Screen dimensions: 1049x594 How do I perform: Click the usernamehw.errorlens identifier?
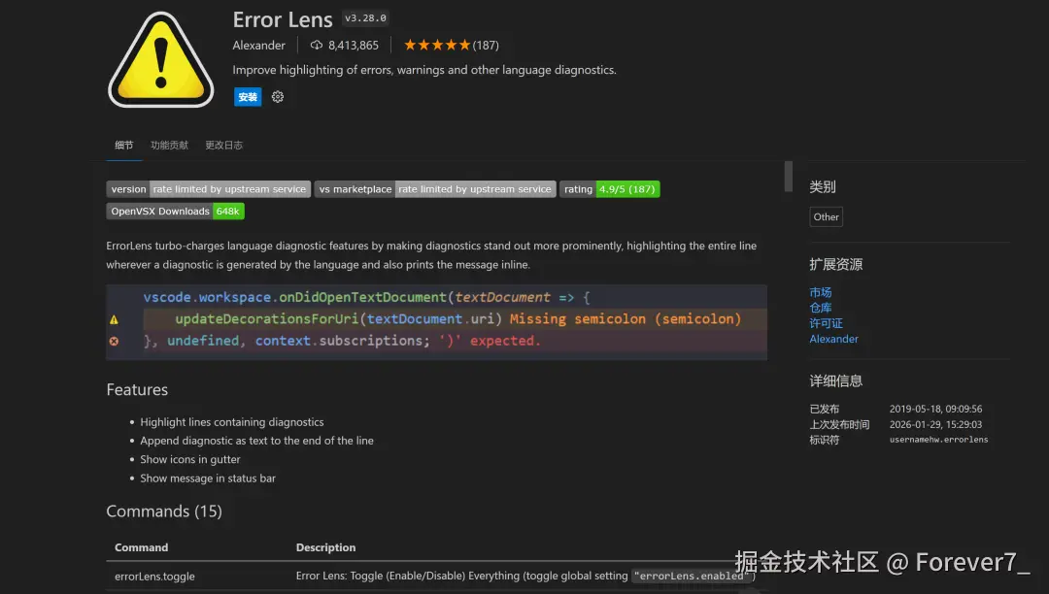click(938, 440)
